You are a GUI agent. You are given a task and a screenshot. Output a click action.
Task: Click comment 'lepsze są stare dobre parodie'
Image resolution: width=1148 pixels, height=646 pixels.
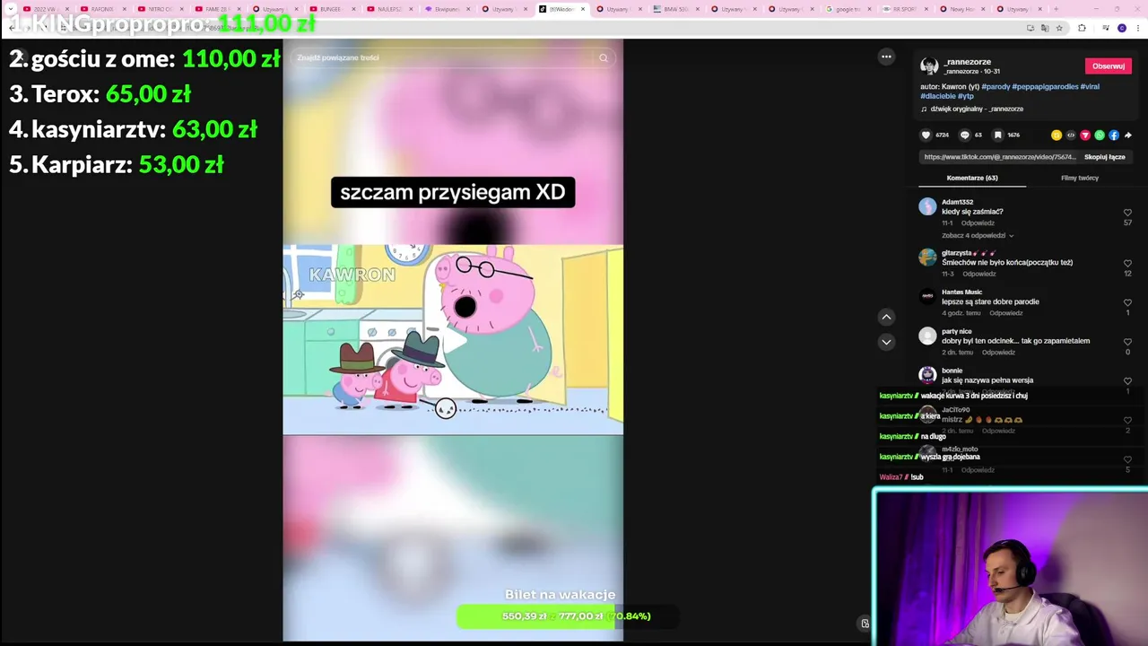990,301
